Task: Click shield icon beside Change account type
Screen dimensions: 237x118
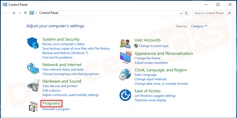Action: point(136,46)
